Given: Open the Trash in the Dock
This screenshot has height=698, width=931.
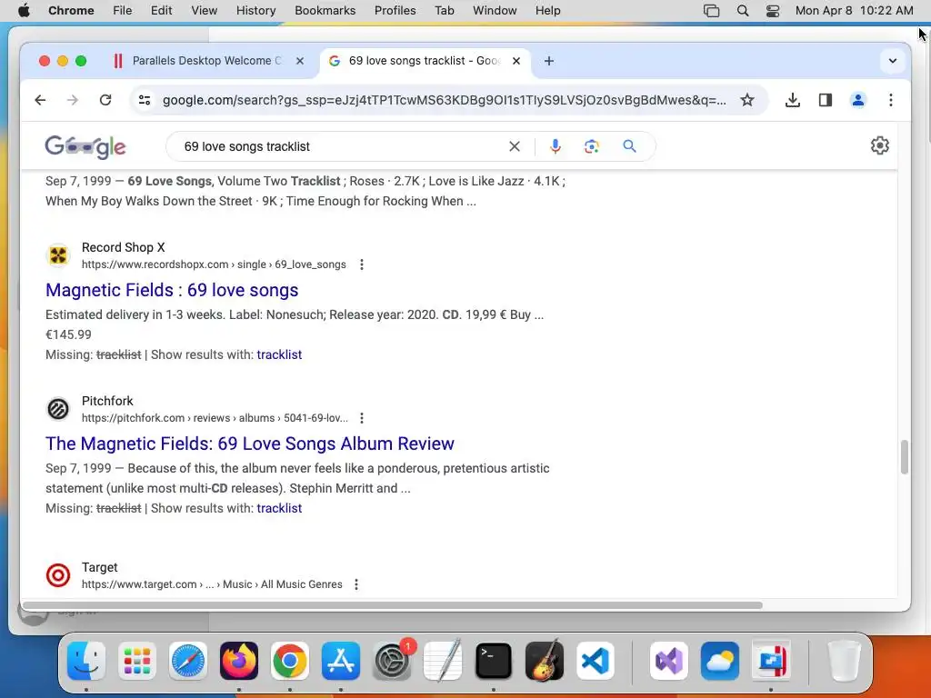Looking at the screenshot, I should [844, 661].
